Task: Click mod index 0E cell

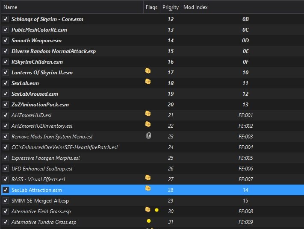Action: [x=245, y=51]
